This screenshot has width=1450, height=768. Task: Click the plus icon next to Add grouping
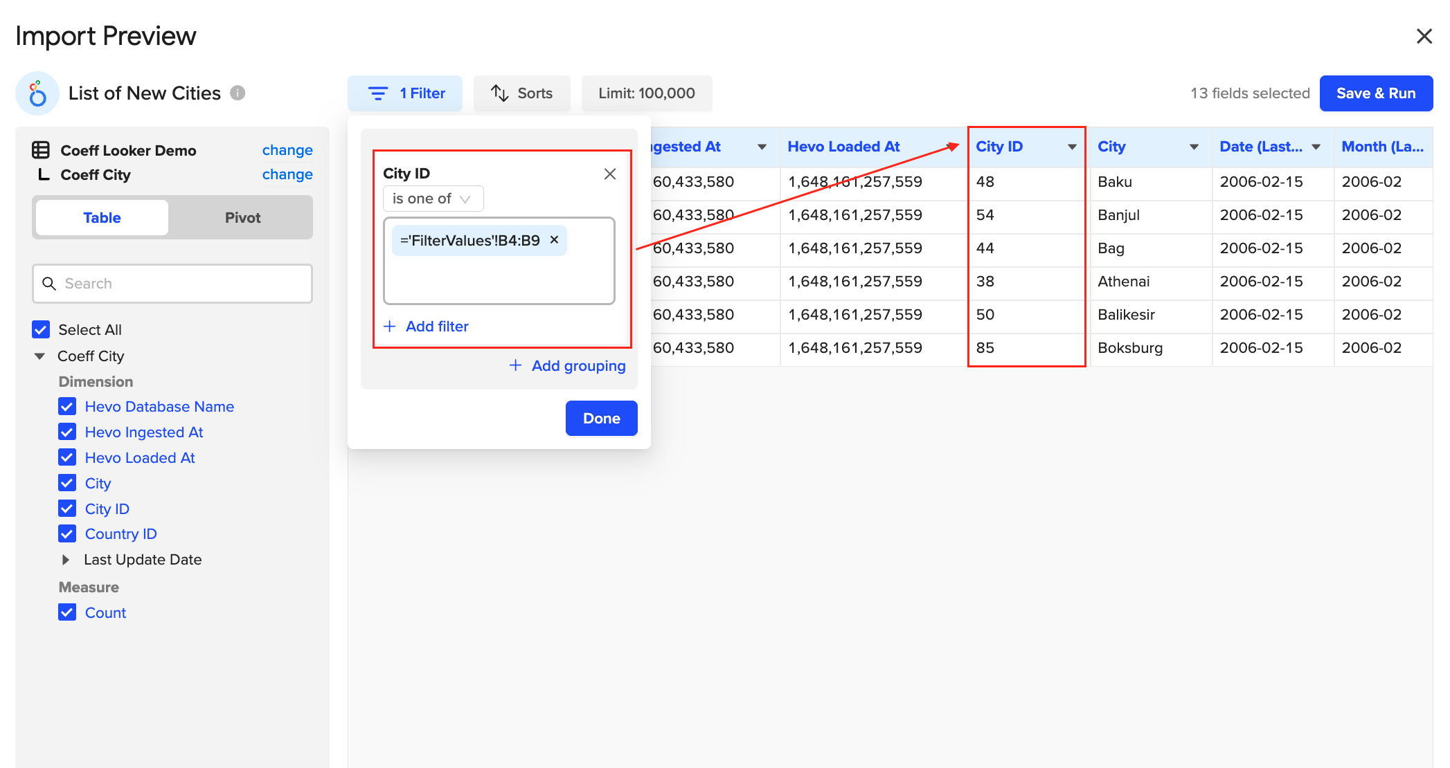tap(515, 365)
